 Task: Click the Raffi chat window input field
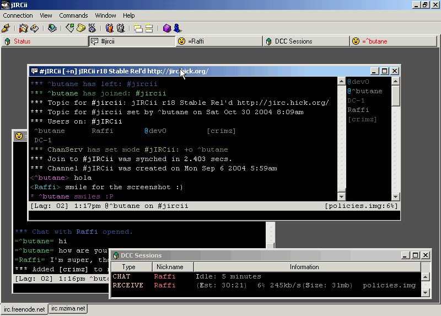(61, 288)
